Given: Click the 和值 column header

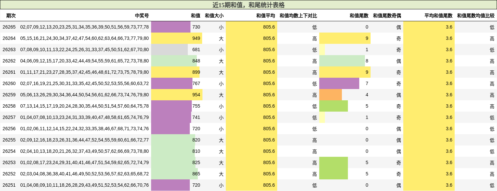Looking at the screenshot, I should (195, 16).
